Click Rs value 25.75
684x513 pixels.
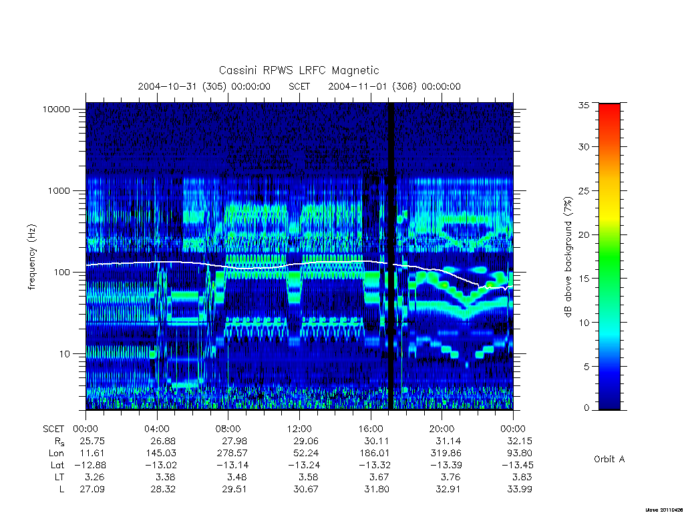click(92, 442)
